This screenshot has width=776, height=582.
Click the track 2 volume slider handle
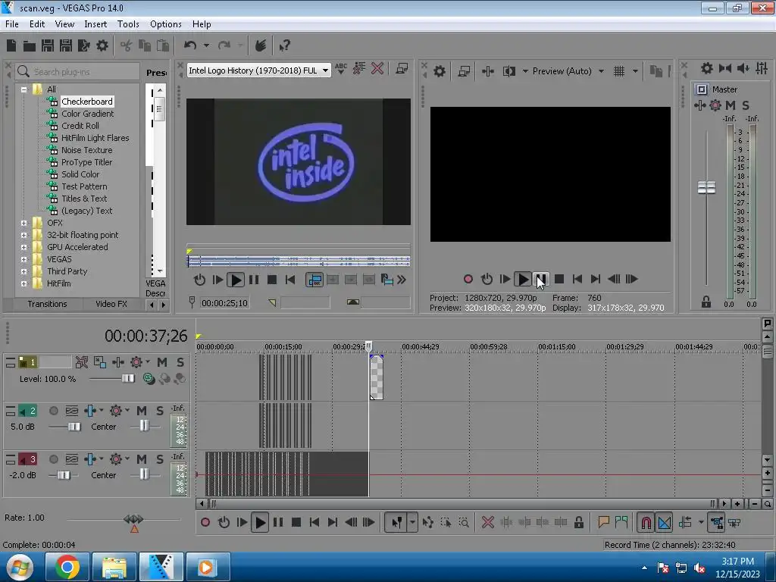pos(74,427)
